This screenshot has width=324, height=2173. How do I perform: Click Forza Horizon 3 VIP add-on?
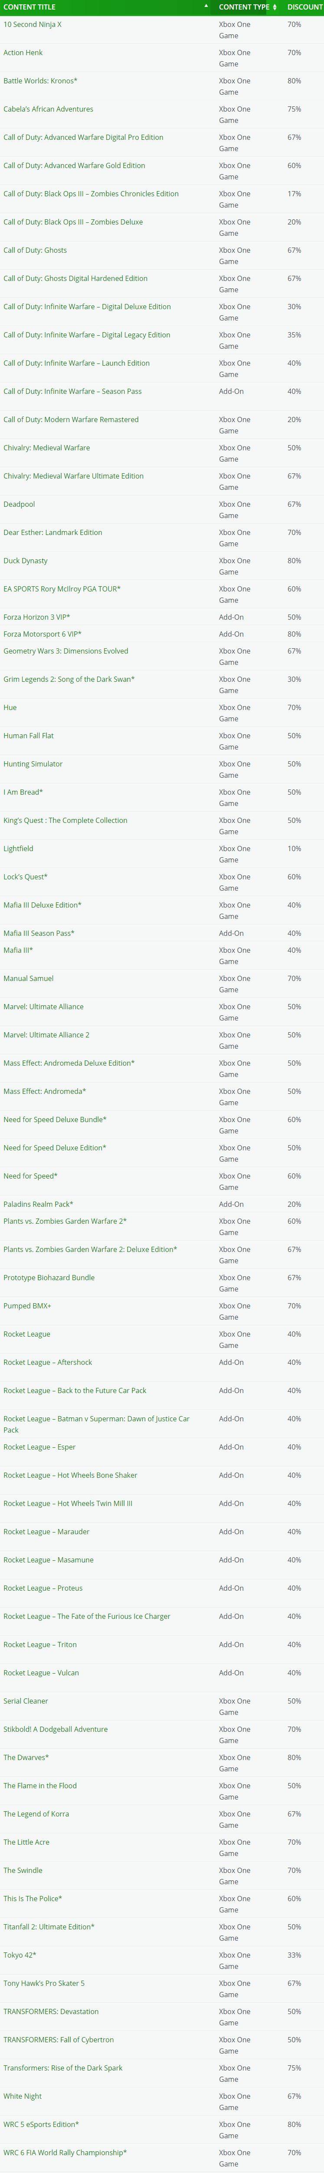37,617
